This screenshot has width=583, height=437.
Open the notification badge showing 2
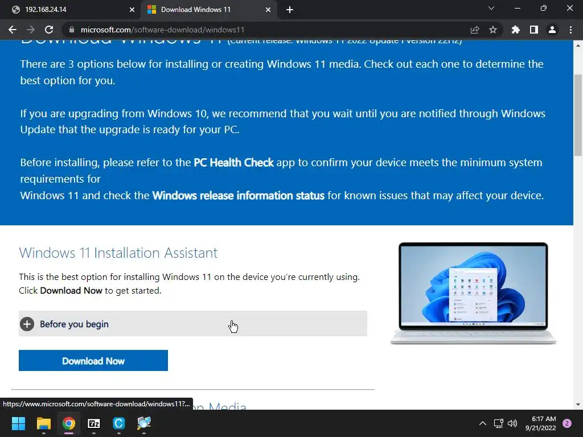click(567, 423)
